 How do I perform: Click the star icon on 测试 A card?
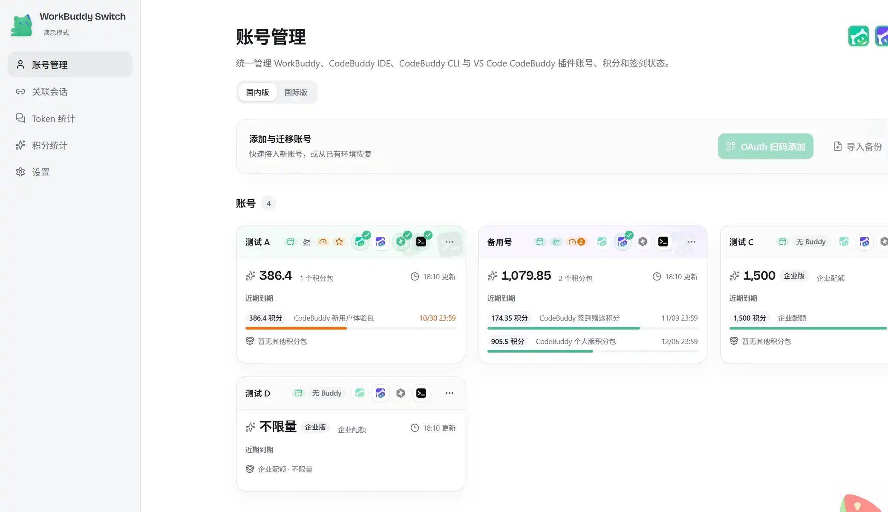339,242
